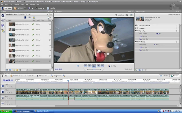182x113 pixels.
Task: Toggle Motion effect eye icon
Action: click(136, 28)
